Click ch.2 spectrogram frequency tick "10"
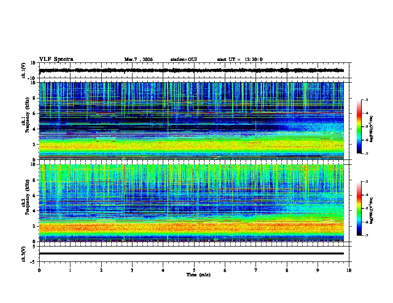 tap(33, 164)
